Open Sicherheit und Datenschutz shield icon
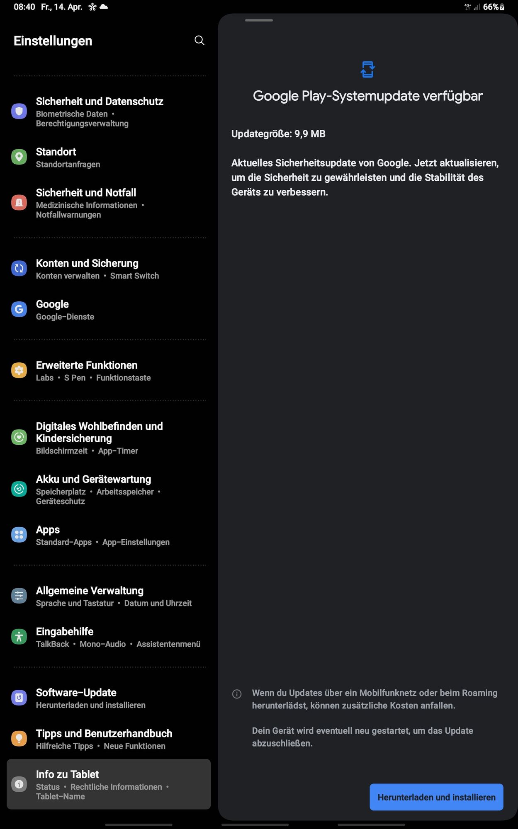This screenshot has width=518, height=829. [19, 111]
